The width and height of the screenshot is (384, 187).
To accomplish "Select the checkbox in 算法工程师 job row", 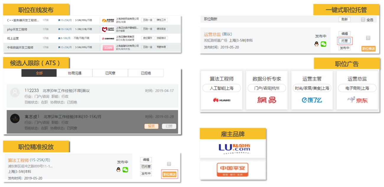I will (x=169, y=164).
